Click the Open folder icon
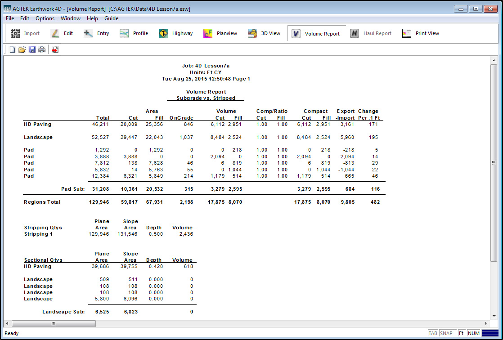The width and height of the screenshot is (503, 340). 22,50
